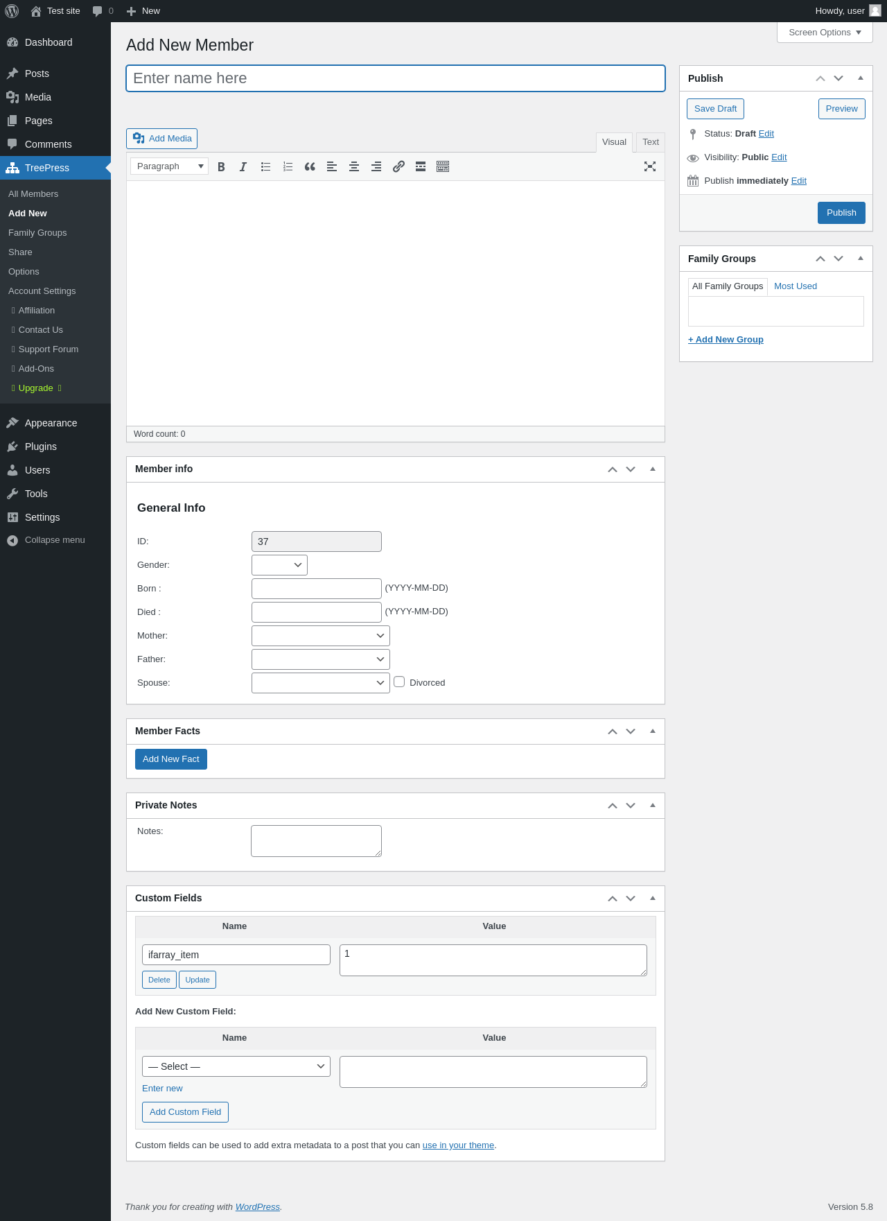Edit the Visibility setting link
Viewport: 887px width, 1221px height.
click(779, 157)
